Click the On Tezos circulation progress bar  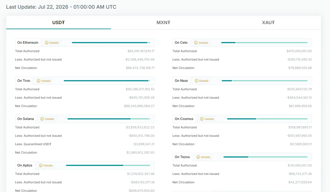tap(265, 157)
